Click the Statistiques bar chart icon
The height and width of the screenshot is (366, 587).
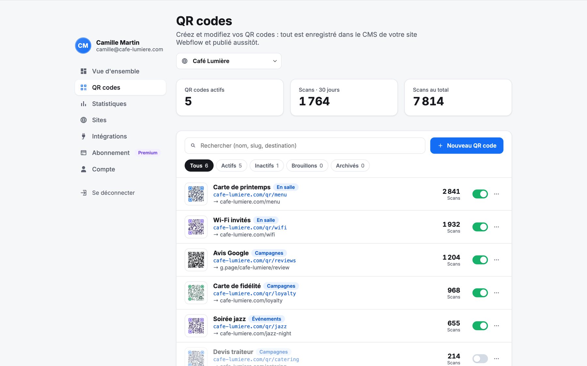[83, 104]
